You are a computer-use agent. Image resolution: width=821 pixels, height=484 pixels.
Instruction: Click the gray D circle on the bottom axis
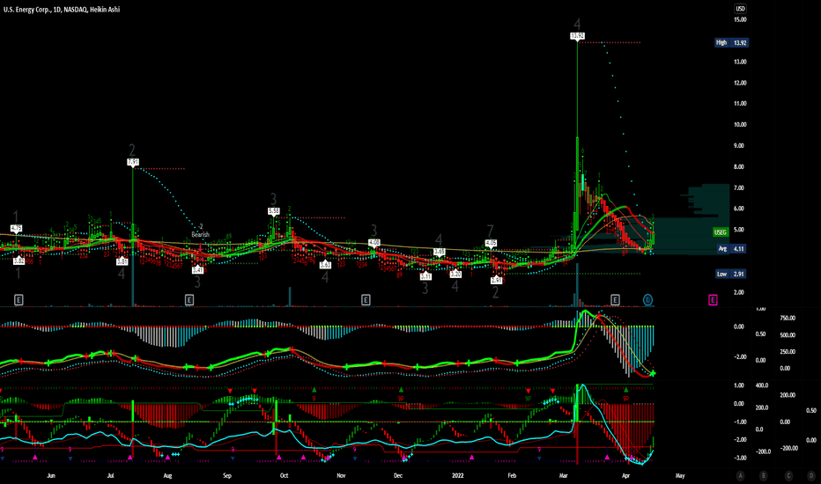pos(811,475)
